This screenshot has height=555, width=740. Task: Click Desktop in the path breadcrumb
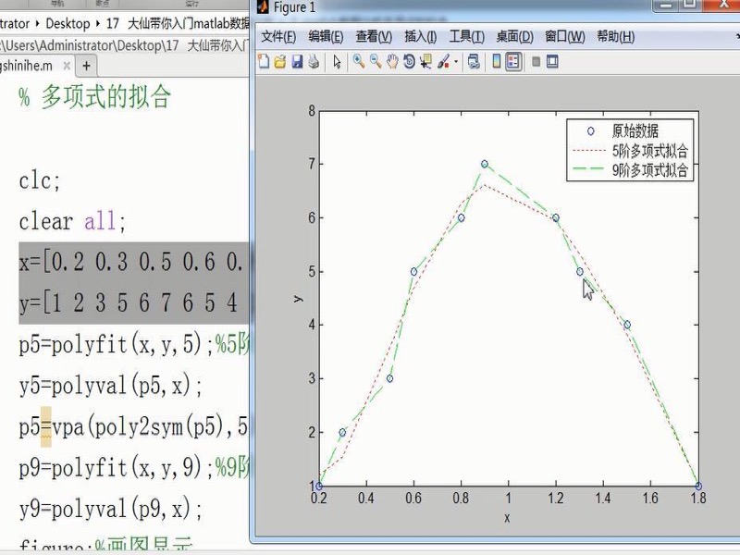click(x=68, y=23)
